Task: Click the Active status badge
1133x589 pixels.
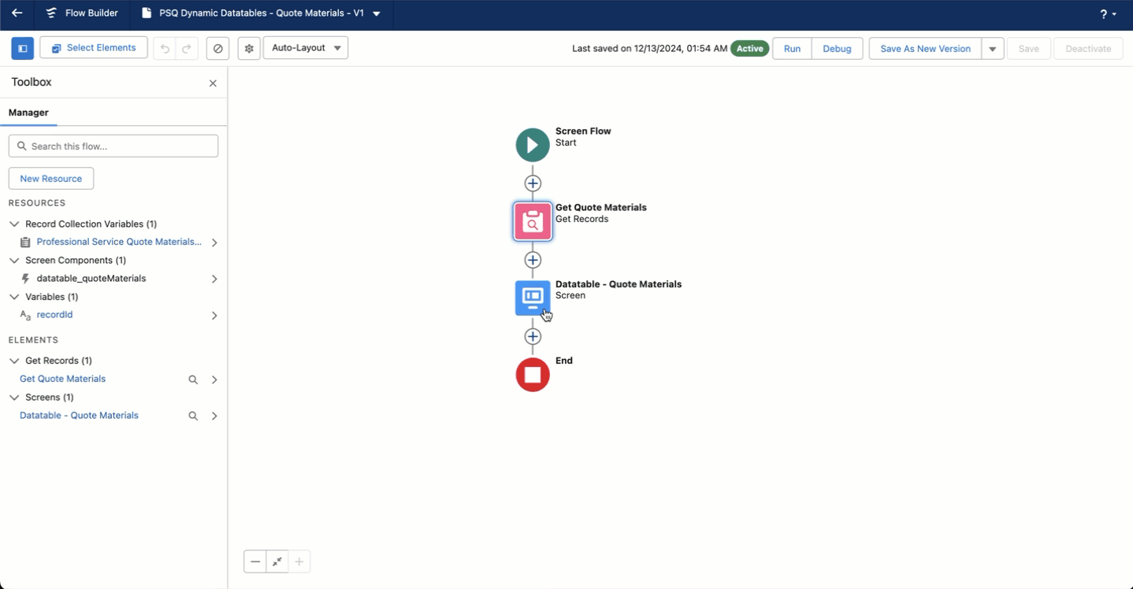Action: pyautogui.click(x=749, y=49)
